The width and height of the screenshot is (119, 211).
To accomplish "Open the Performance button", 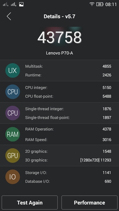I will point(90,202).
